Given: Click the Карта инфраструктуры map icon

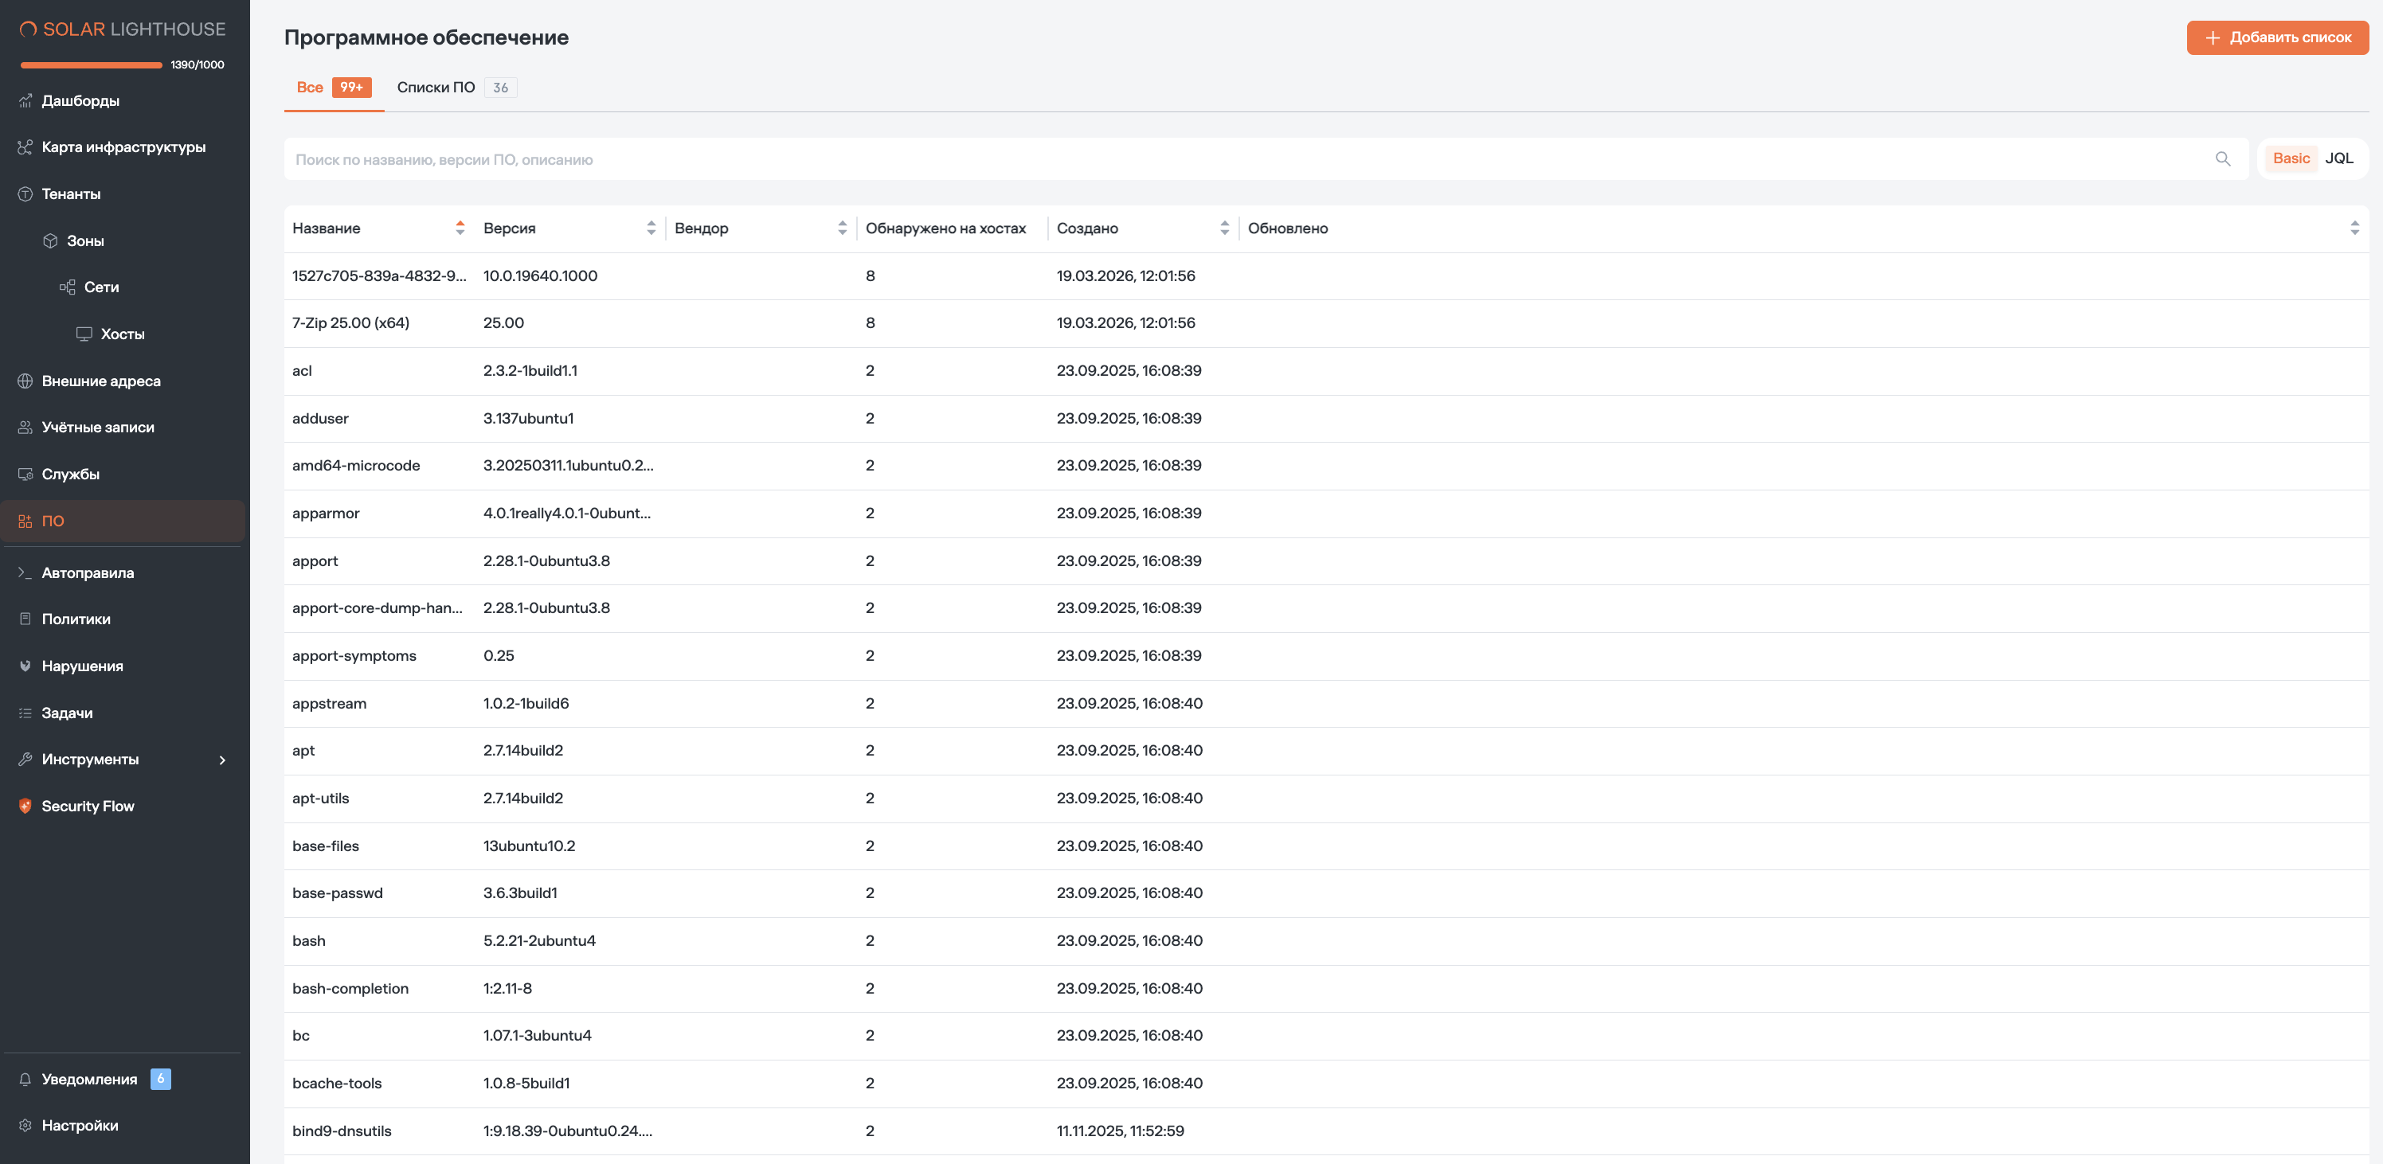Looking at the screenshot, I should click(x=25, y=147).
